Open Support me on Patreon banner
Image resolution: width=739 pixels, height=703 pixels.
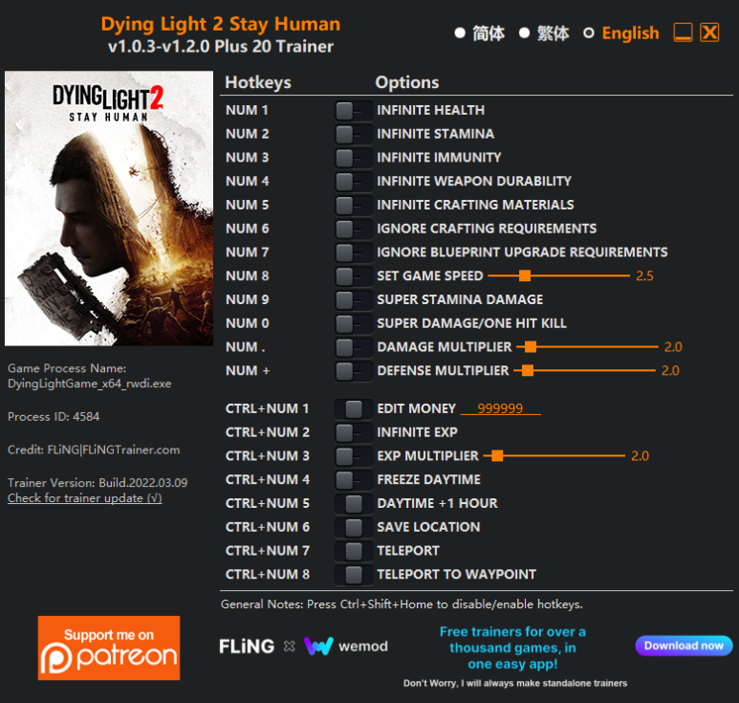click(x=109, y=648)
